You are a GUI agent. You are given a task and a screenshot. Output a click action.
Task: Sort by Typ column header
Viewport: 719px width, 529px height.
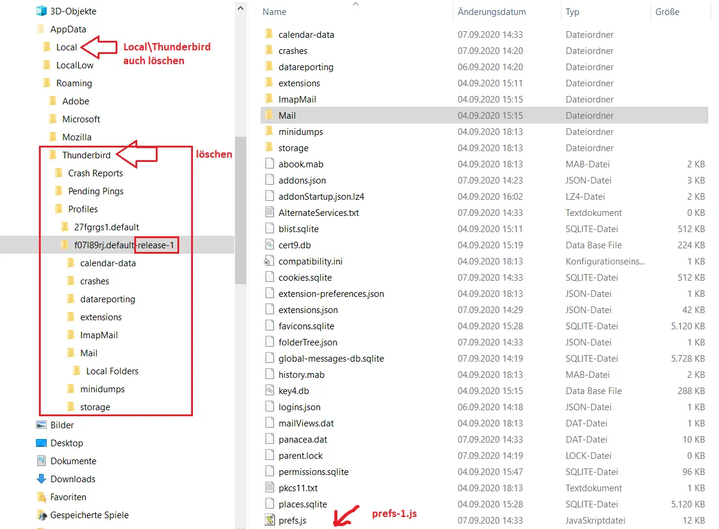tap(572, 12)
